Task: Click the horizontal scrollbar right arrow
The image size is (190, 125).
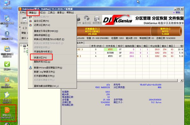Action: point(181,80)
